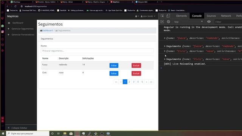Go to the previous pagination page arrow
The image size is (242, 136).
point(121,82)
